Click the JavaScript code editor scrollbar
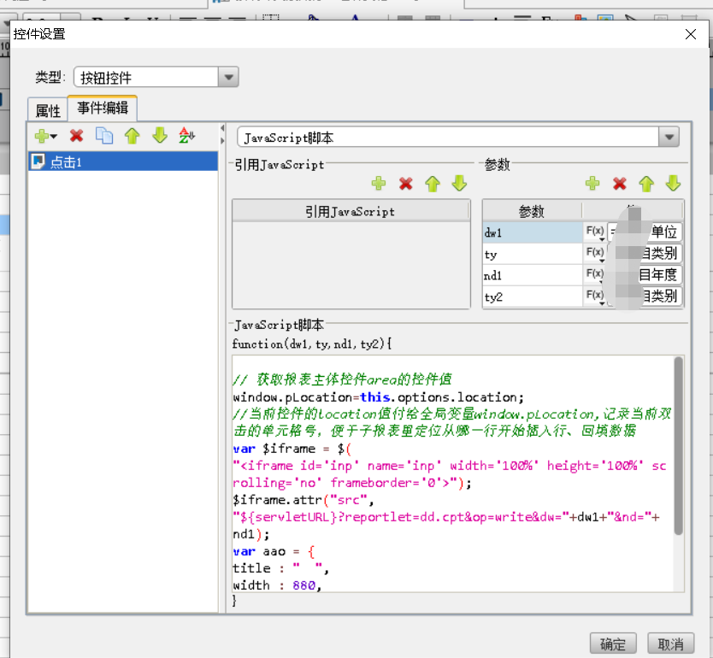 (x=678, y=446)
